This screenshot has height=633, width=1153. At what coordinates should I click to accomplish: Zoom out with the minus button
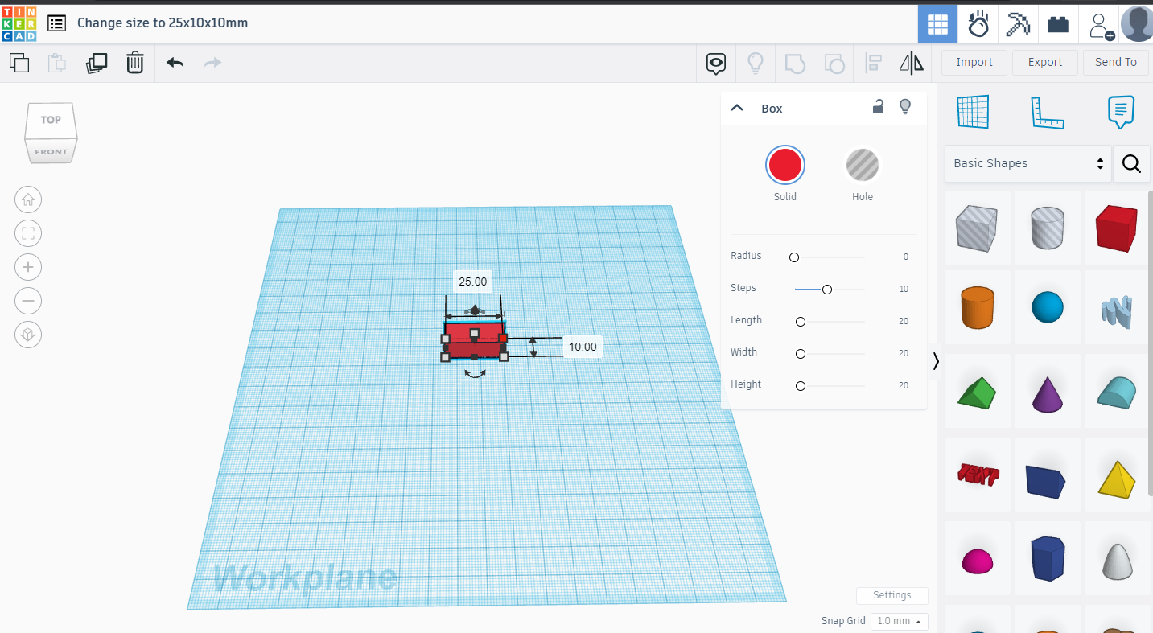point(28,301)
